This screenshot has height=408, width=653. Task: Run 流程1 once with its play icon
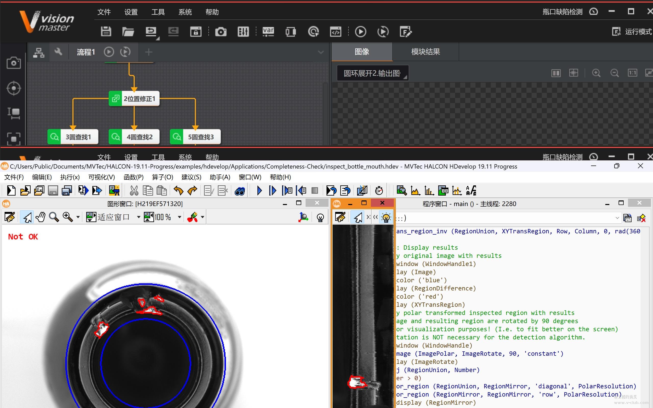[109, 52]
